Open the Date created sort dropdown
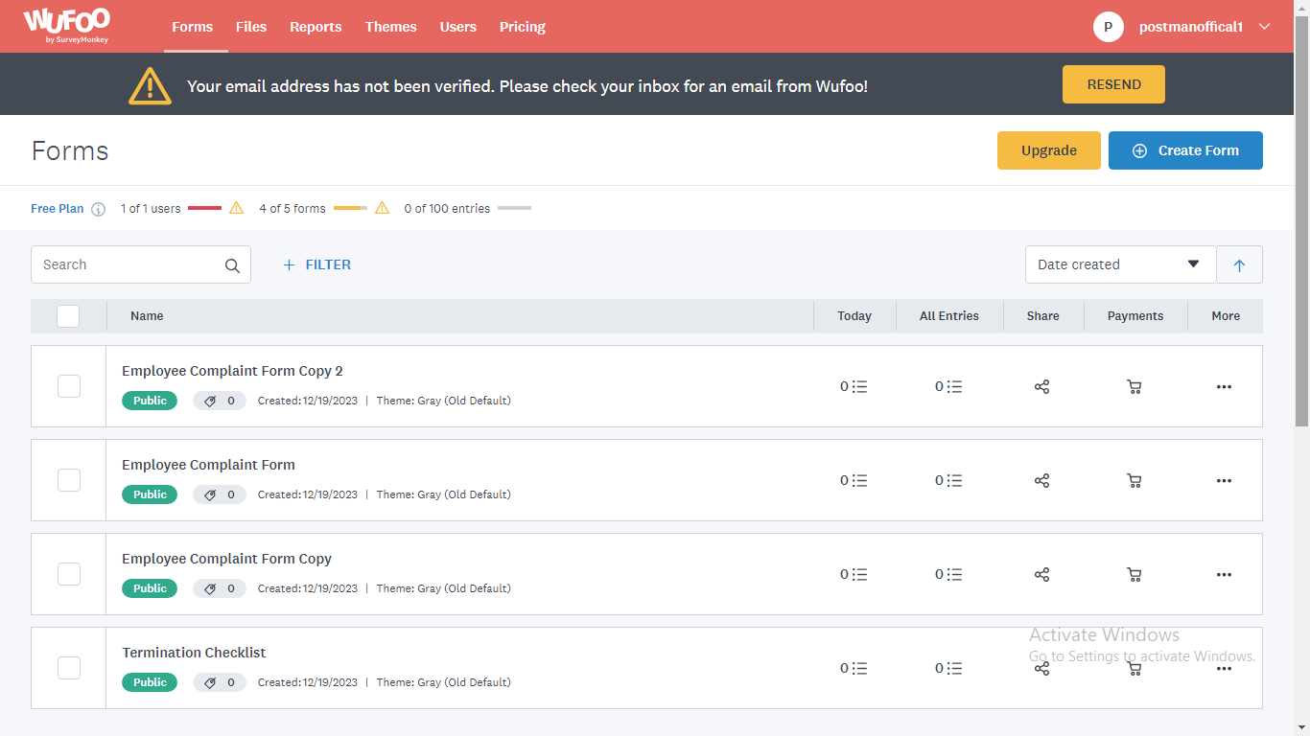 pyautogui.click(x=1119, y=264)
